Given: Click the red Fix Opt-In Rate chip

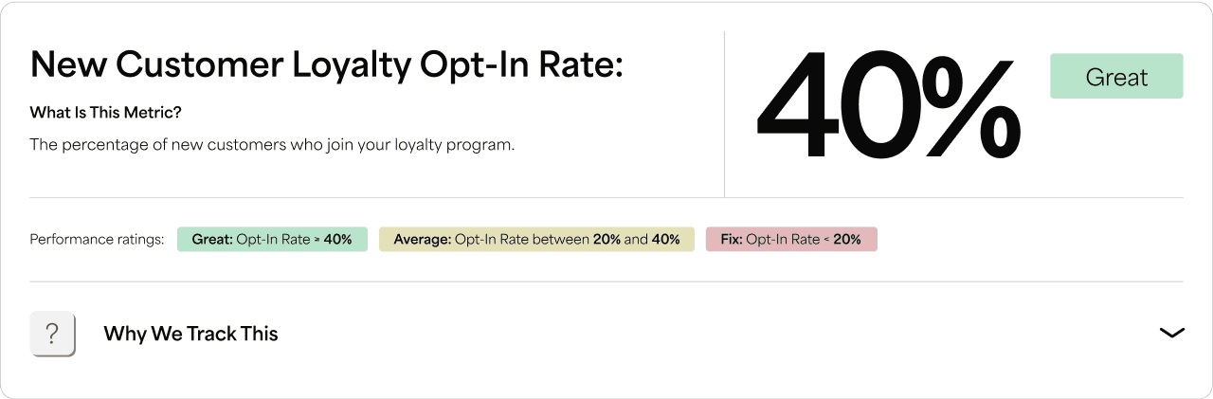Looking at the screenshot, I should 791,240.
